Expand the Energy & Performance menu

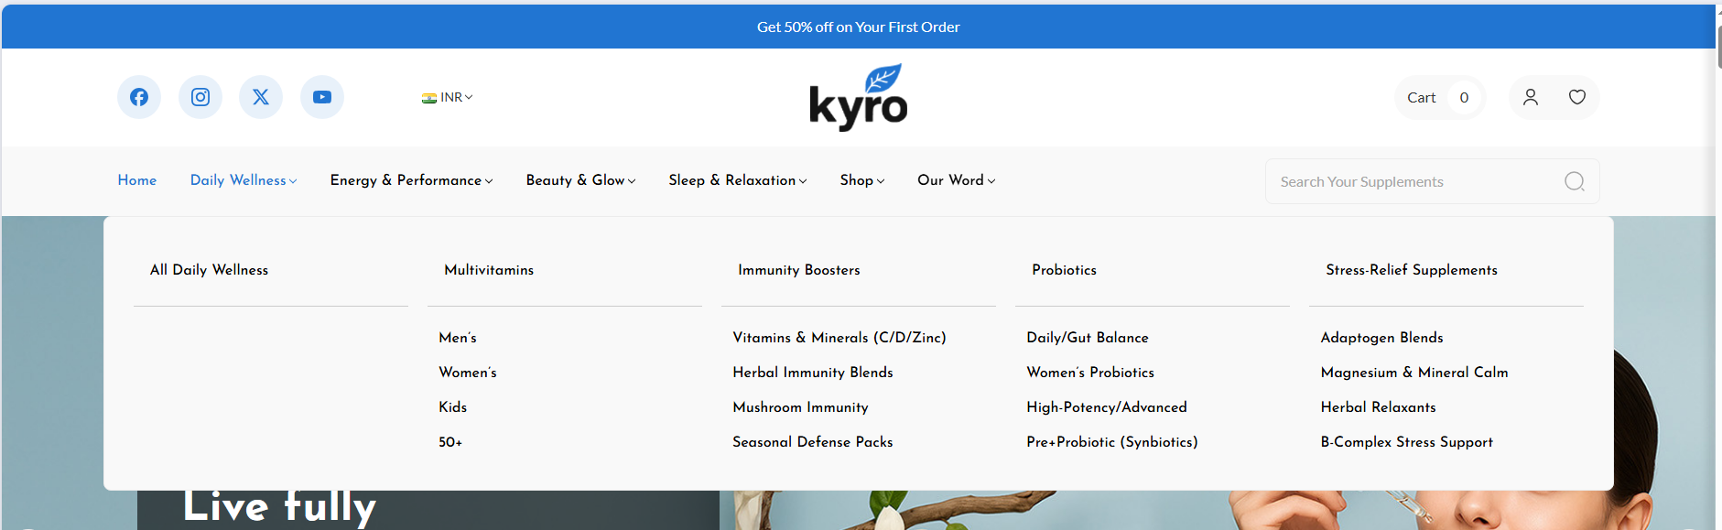coord(411,180)
